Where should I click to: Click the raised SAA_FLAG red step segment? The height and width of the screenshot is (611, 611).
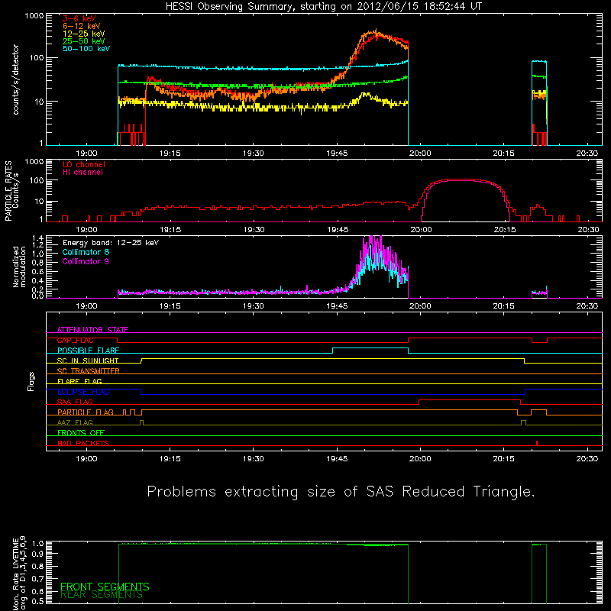tap(470, 399)
